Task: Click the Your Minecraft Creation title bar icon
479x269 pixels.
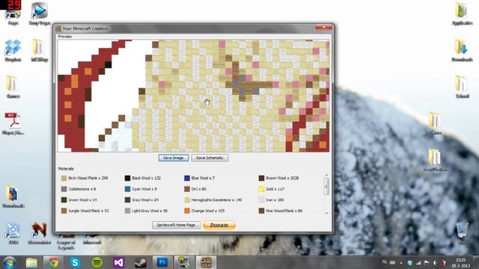Action: 58,28
